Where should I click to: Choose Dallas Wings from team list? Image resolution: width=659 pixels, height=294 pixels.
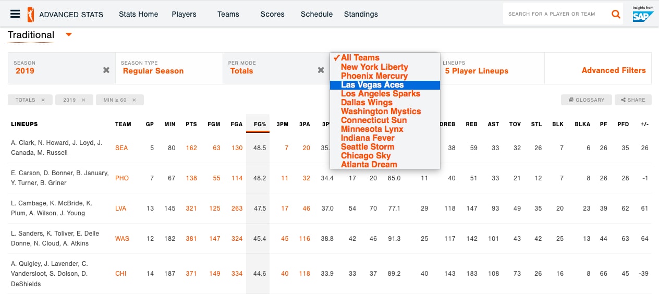tap(385, 102)
